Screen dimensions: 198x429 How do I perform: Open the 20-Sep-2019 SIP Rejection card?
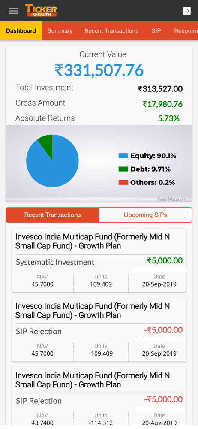(x=99, y=329)
